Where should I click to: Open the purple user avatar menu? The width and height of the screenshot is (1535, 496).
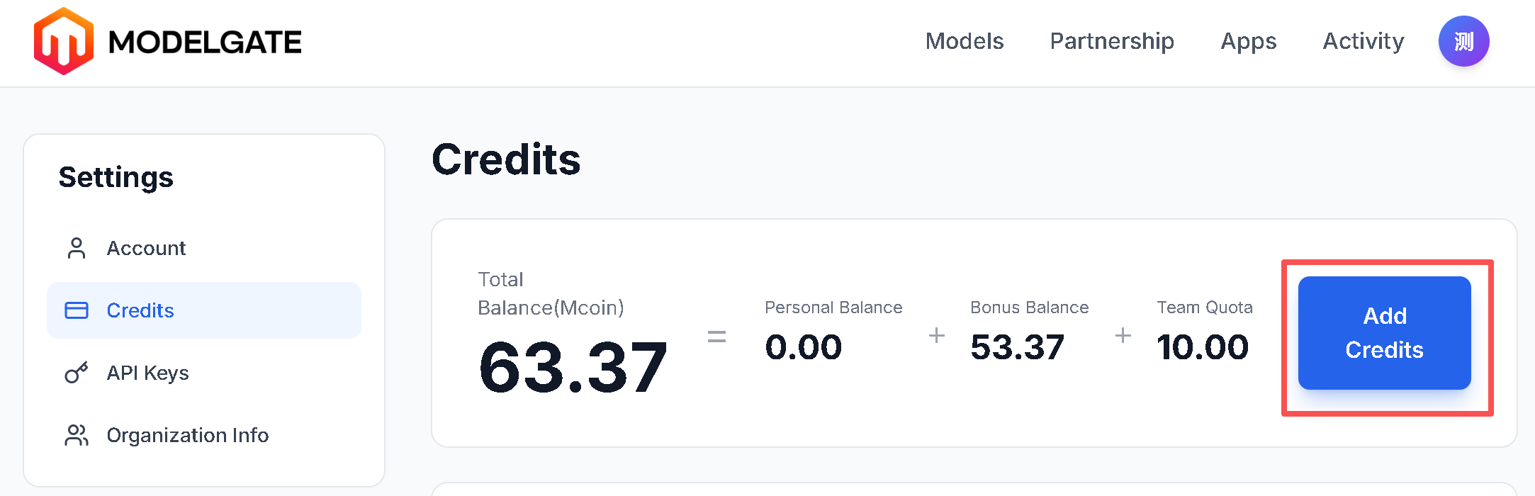[x=1463, y=41]
